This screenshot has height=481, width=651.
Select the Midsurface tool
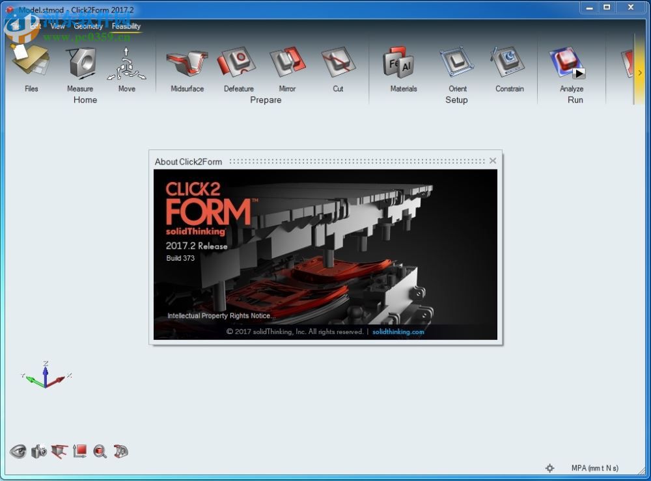187,63
